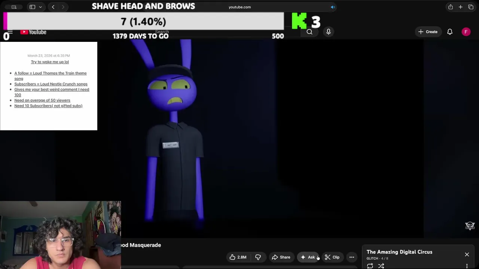
Task: Click 'Try to wake me up lol' title
Action: pos(50,62)
